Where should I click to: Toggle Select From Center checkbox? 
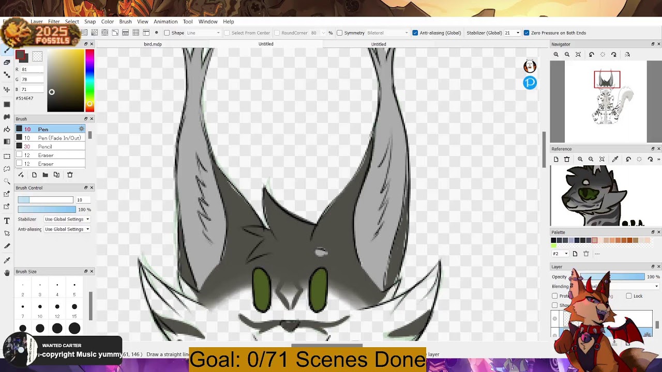point(227,33)
